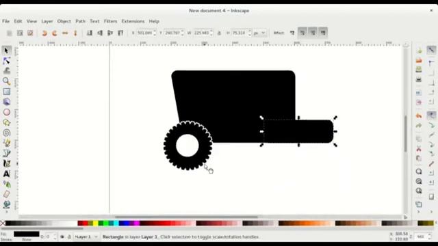
Task: Open the Filters menu
Action: tap(110, 21)
